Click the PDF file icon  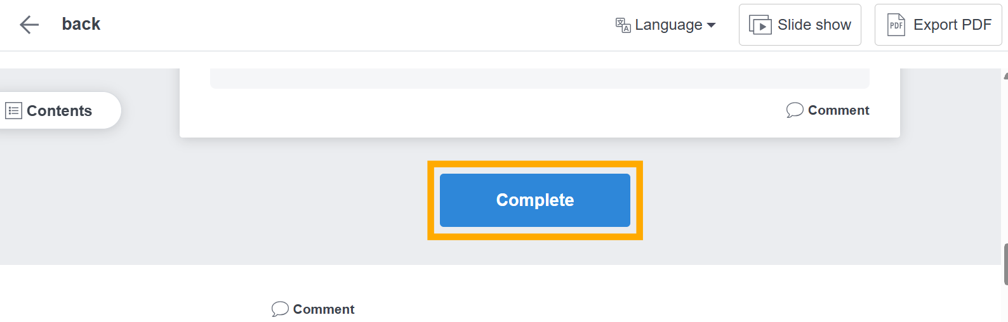click(896, 25)
